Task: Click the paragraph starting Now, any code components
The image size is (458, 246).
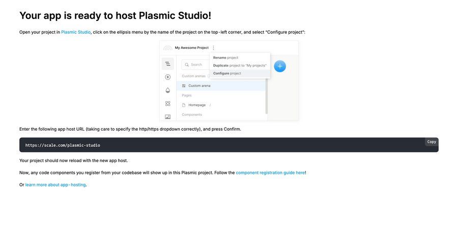Action: click(163, 173)
